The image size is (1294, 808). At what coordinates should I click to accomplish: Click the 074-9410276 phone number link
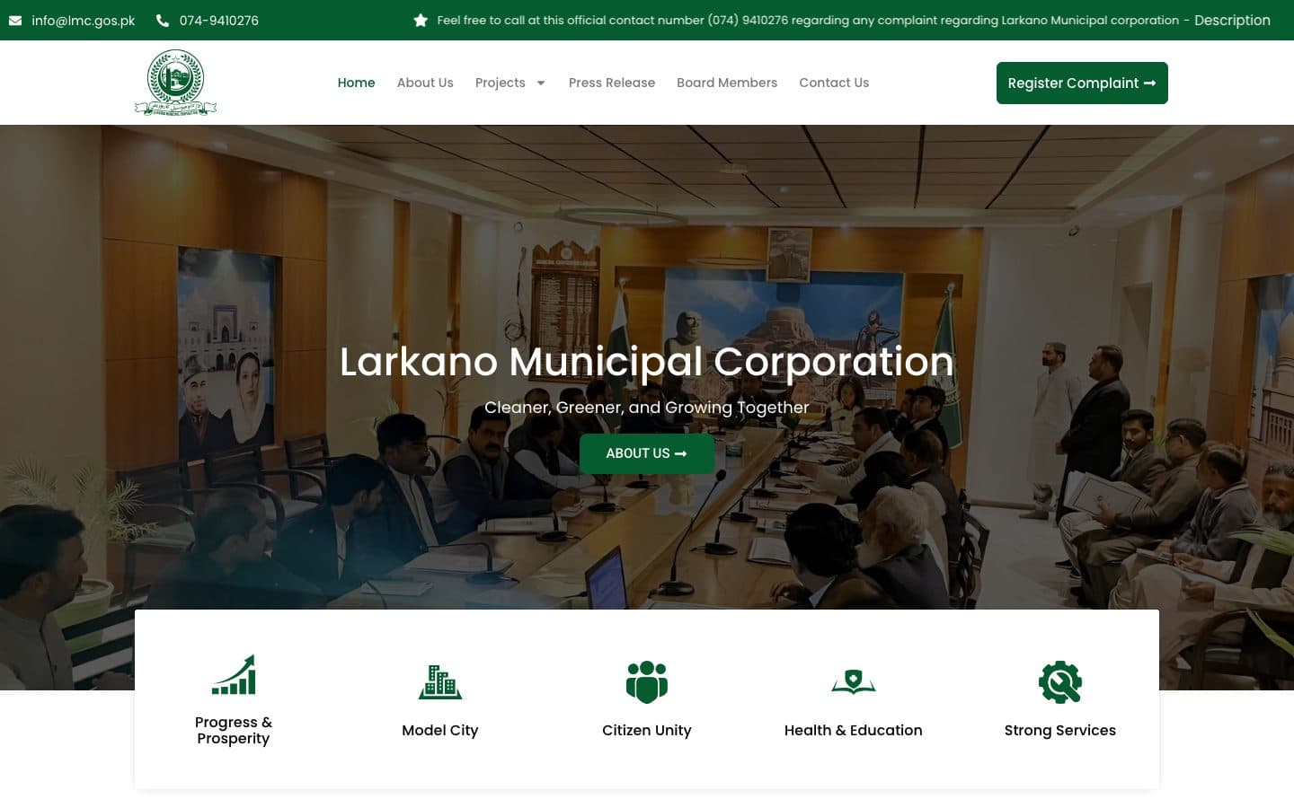[x=219, y=21]
